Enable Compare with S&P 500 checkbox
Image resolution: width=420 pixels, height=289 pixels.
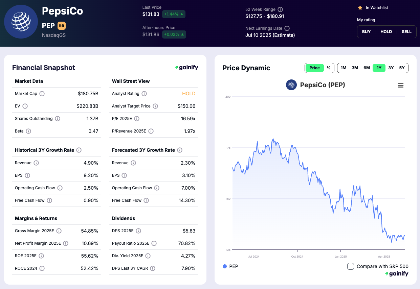coord(351,266)
